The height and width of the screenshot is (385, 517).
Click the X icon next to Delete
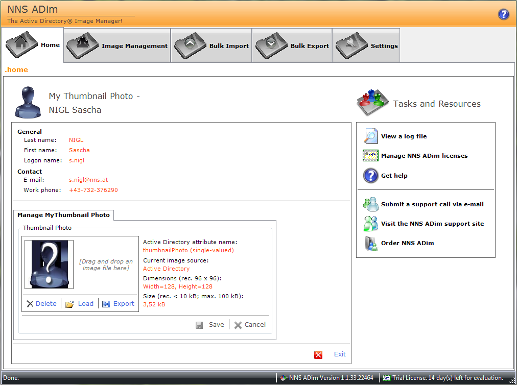30,304
